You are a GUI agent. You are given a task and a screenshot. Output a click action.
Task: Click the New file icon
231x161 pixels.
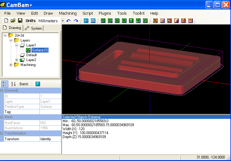click(x=6, y=20)
